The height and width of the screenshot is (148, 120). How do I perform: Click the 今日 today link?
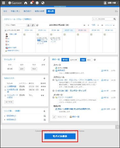[93, 25]
